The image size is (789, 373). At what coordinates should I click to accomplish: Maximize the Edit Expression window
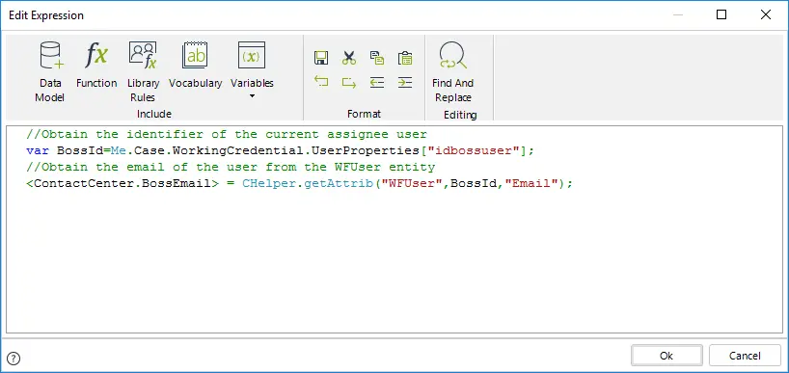pyautogui.click(x=721, y=15)
